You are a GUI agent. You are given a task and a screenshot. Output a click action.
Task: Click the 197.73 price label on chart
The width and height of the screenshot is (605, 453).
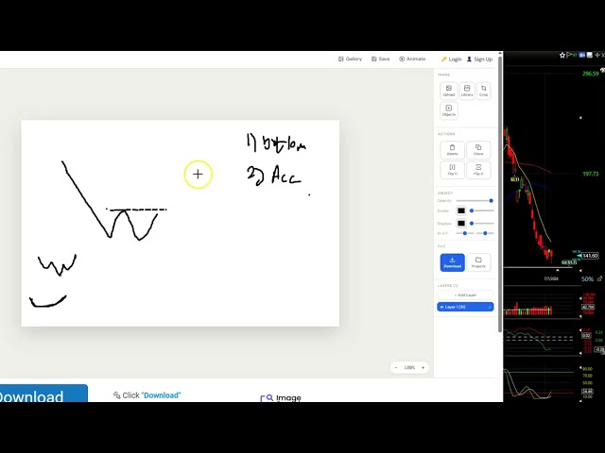tap(590, 174)
